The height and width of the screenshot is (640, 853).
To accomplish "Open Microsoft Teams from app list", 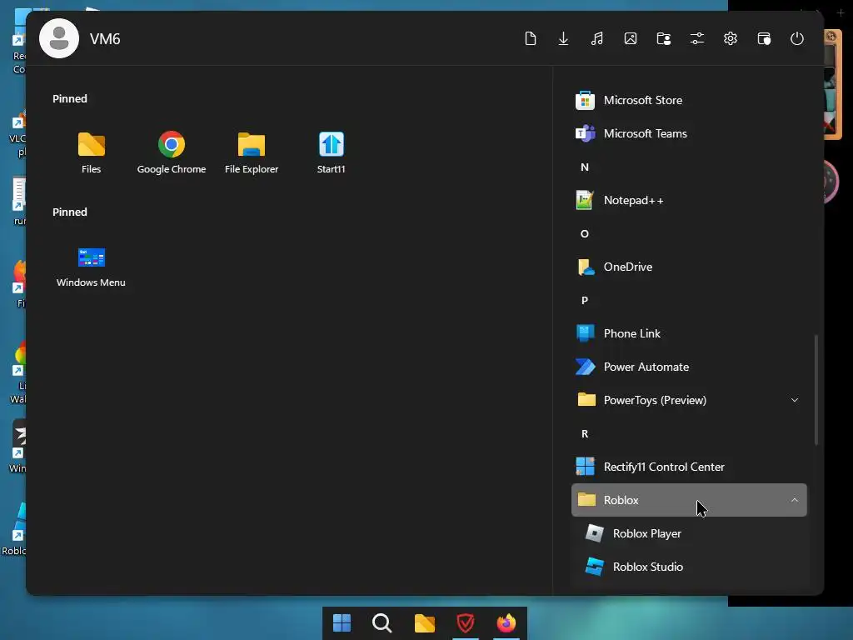I will (689, 133).
